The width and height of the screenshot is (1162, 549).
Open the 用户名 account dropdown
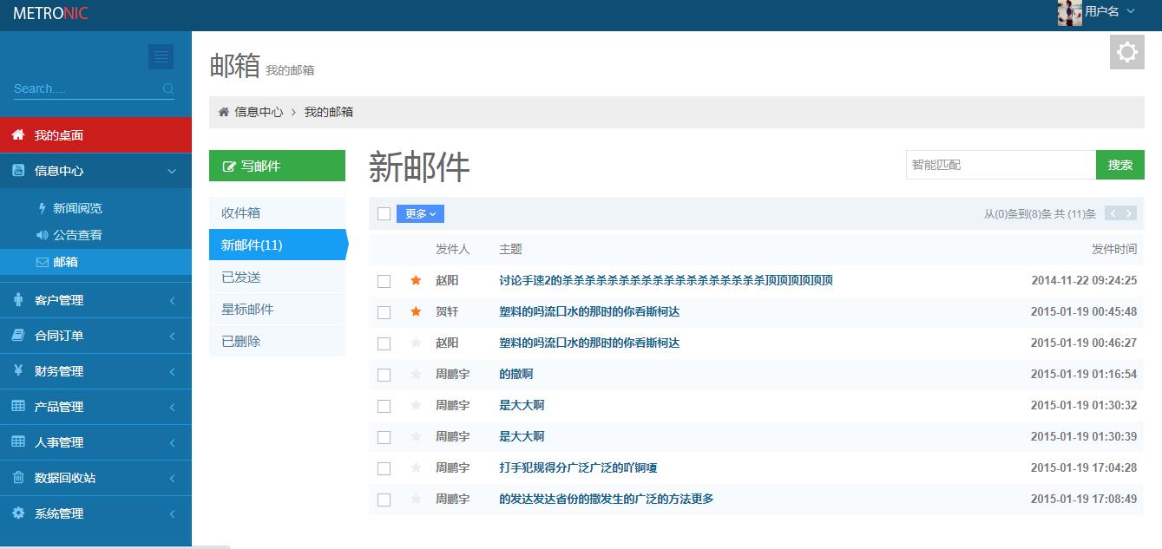click(1109, 12)
